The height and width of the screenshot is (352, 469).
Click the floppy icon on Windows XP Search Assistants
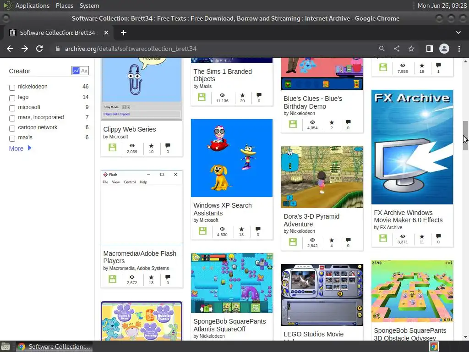203,231
